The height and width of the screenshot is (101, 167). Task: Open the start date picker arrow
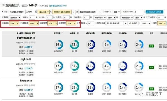73,12
